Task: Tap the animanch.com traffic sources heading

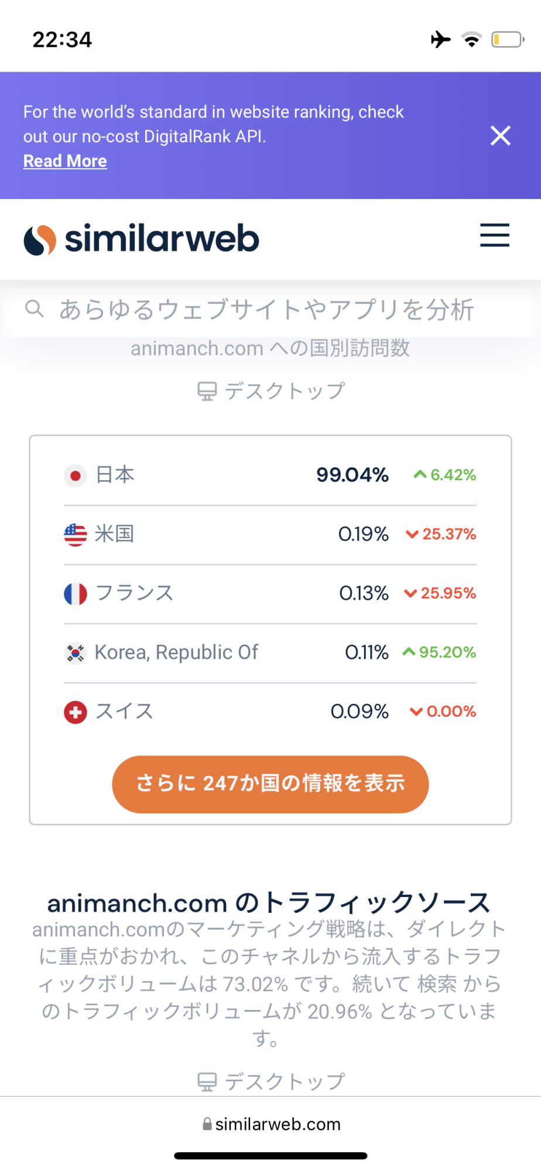Action: [269, 903]
